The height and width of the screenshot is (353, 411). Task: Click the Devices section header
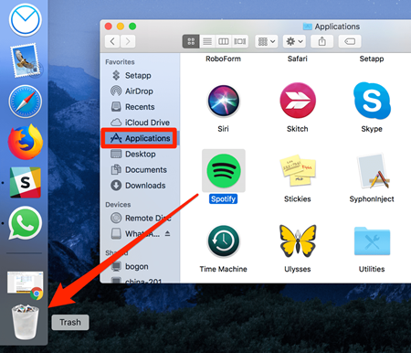point(118,205)
